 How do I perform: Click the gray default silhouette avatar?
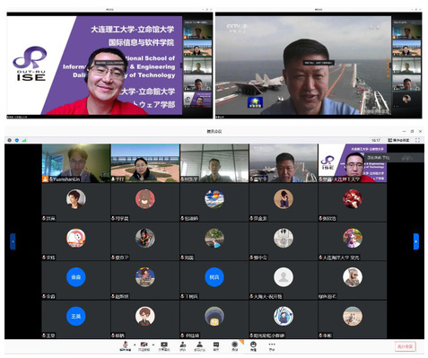click(284, 277)
